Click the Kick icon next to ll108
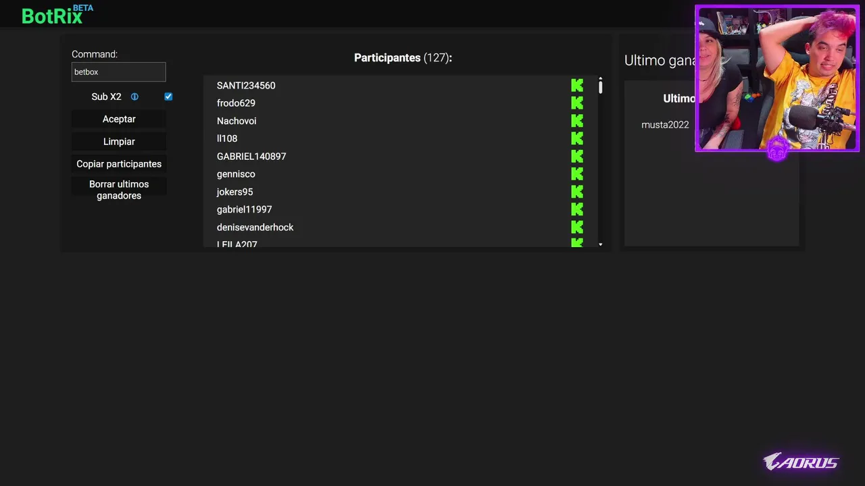This screenshot has height=486, width=865. pyautogui.click(x=576, y=138)
